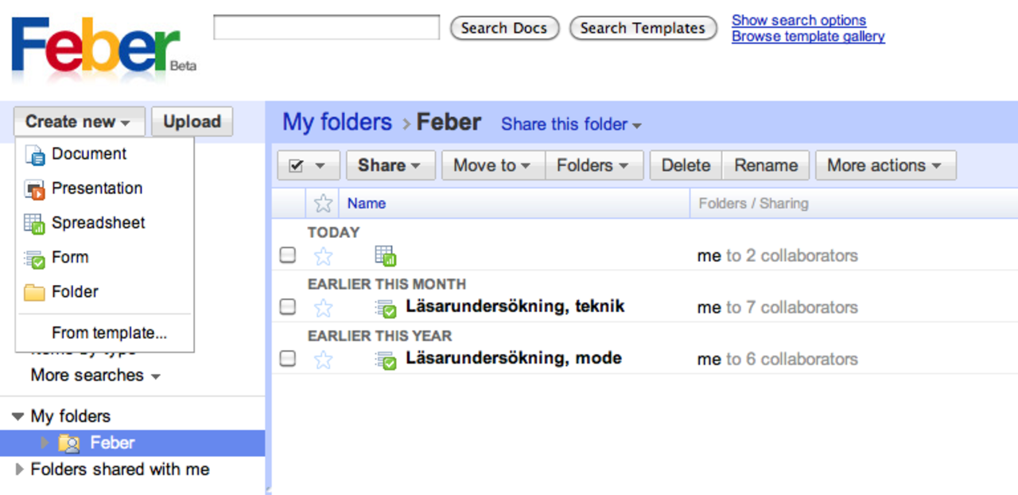Viewport: 1018px width, 495px height.
Task: Open the untitled spreadsheet via its green icon
Action: pos(385,255)
